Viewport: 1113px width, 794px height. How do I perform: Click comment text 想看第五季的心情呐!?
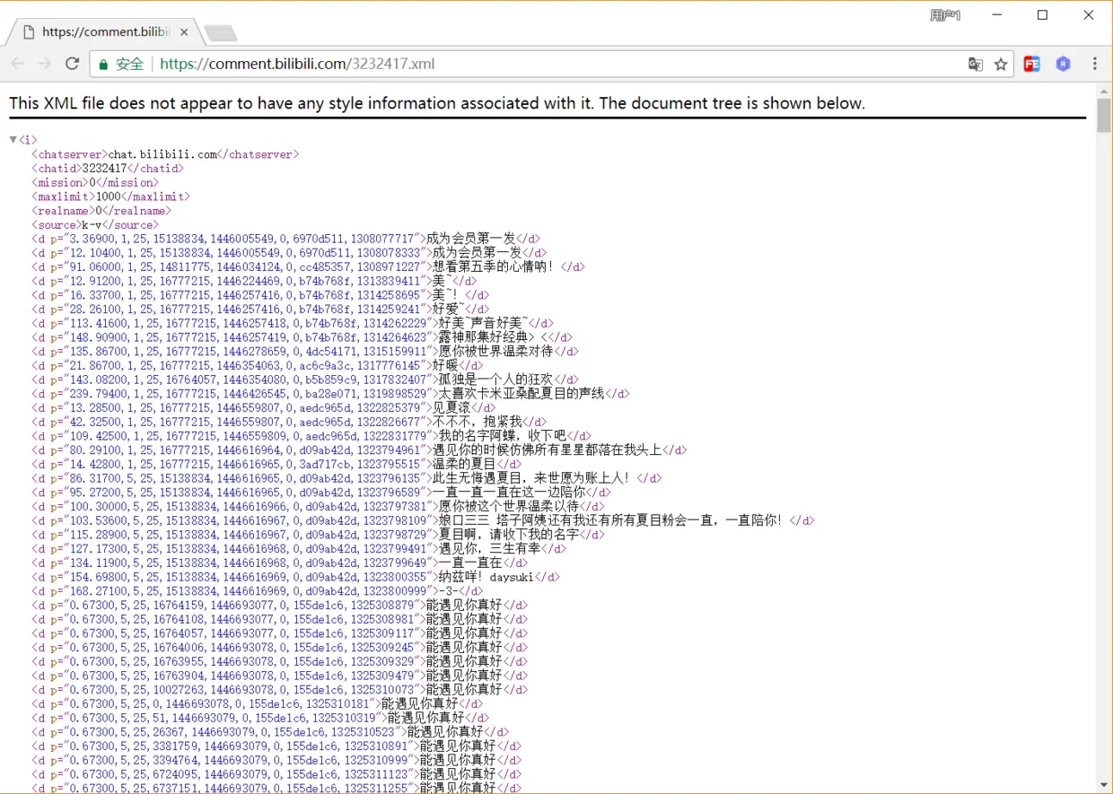494,266
